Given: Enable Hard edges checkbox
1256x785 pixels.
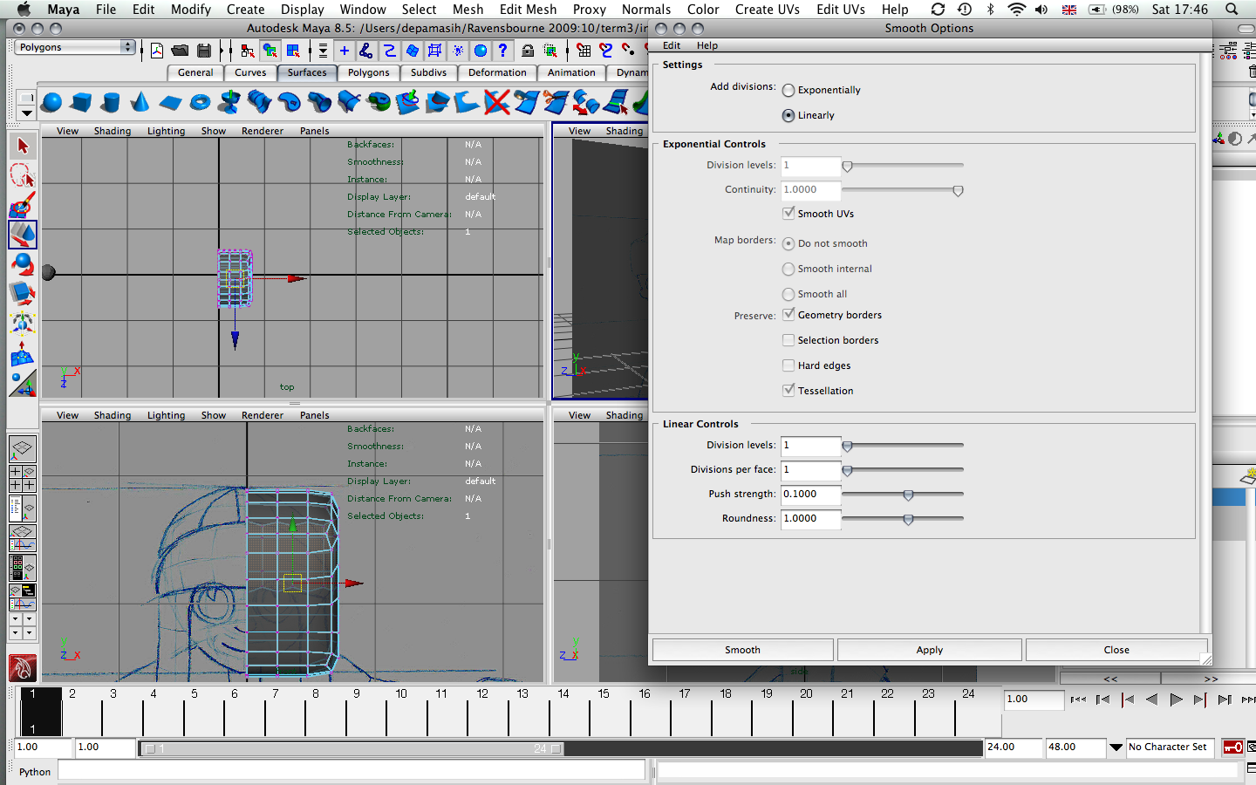Looking at the screenshot, I should coord(788,365).
